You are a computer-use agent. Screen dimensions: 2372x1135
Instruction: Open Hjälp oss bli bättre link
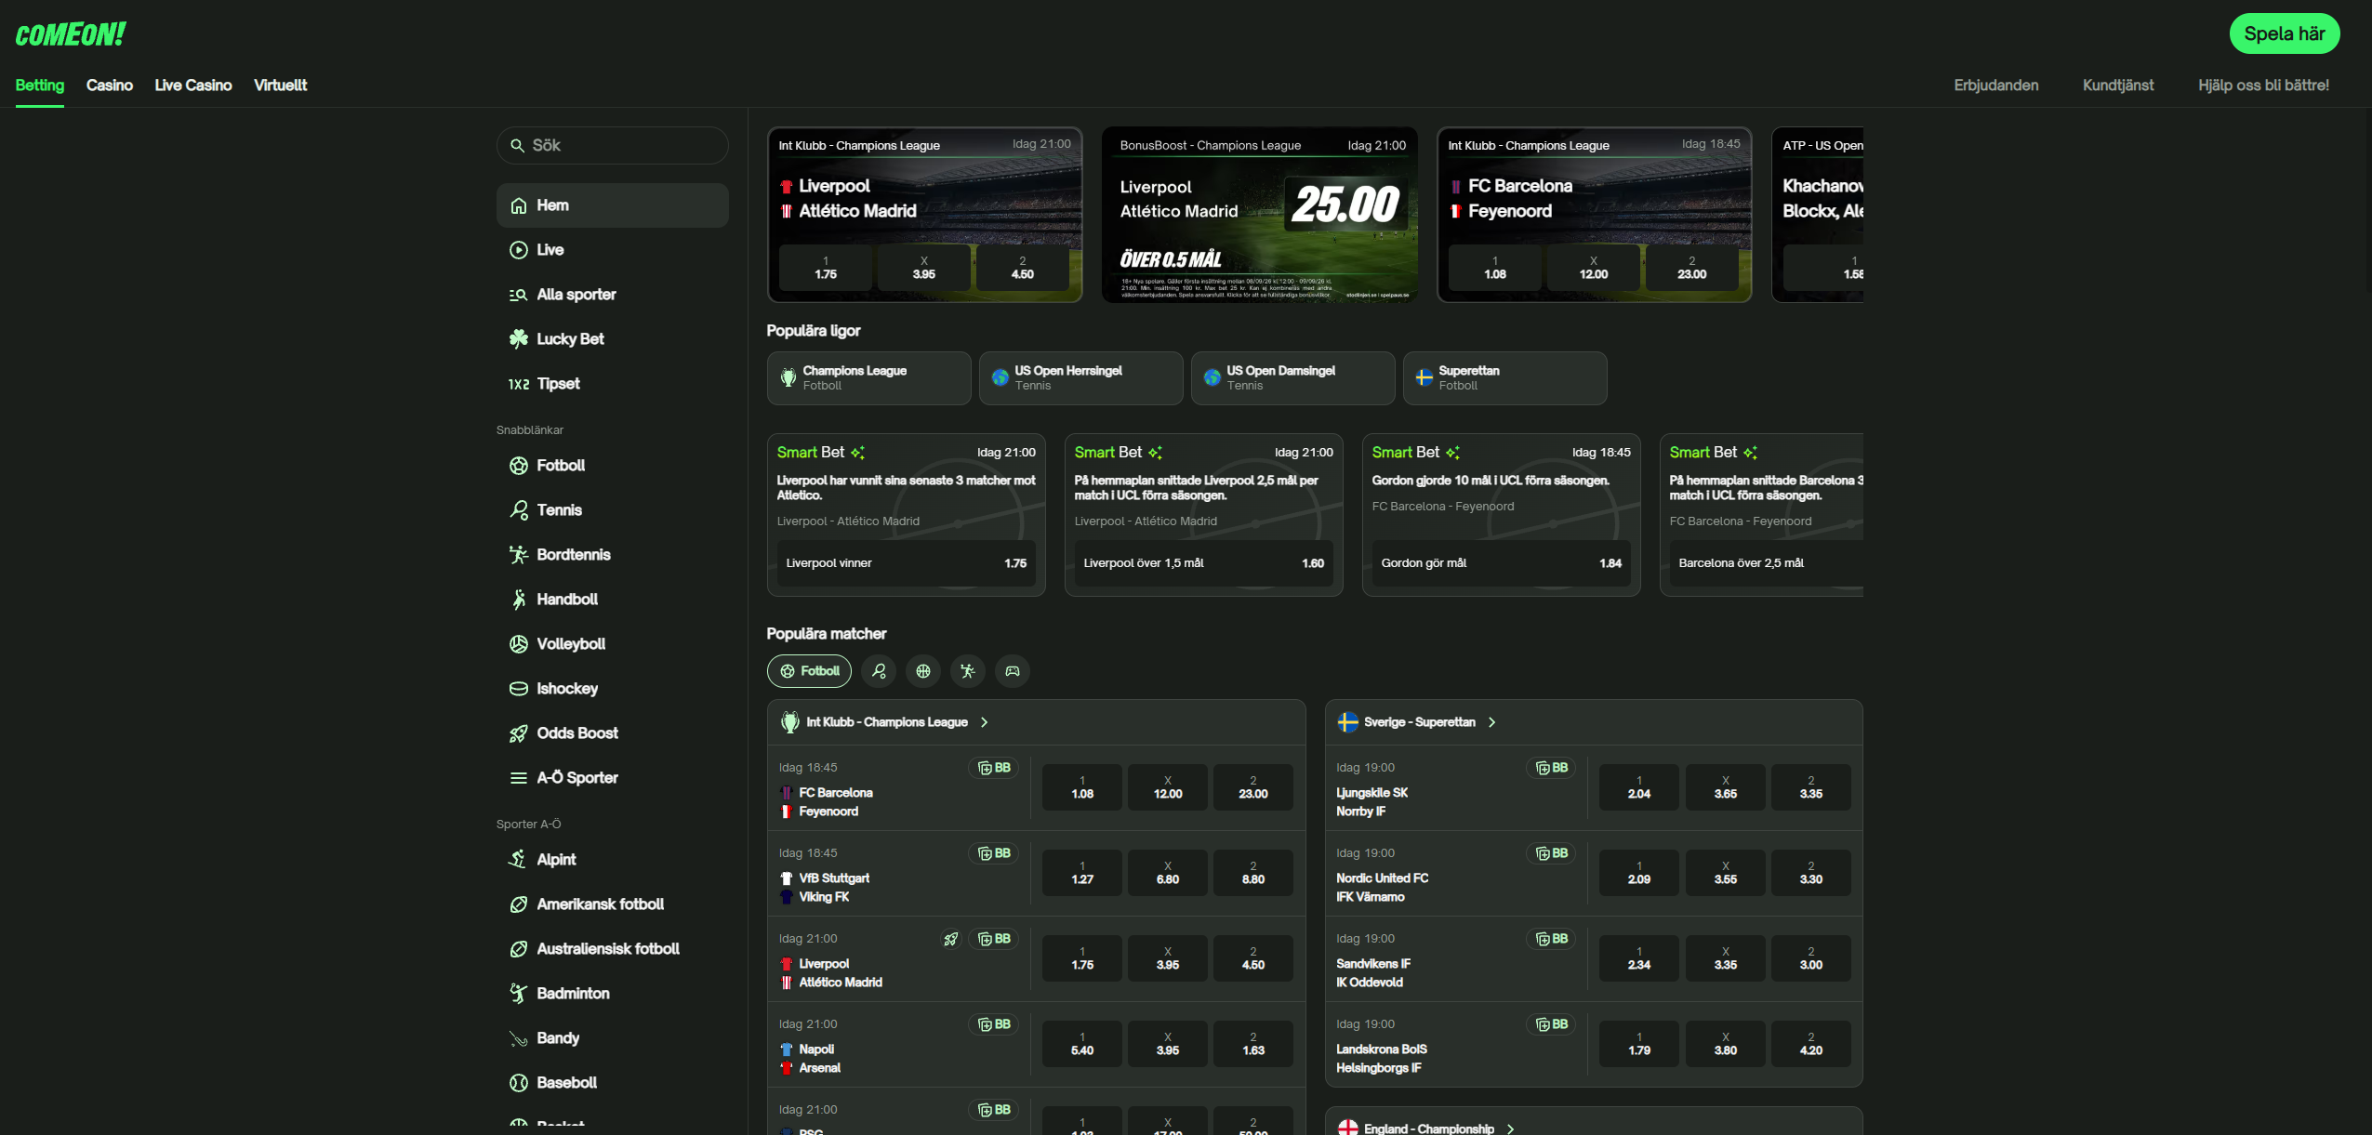click(2263, 86)
